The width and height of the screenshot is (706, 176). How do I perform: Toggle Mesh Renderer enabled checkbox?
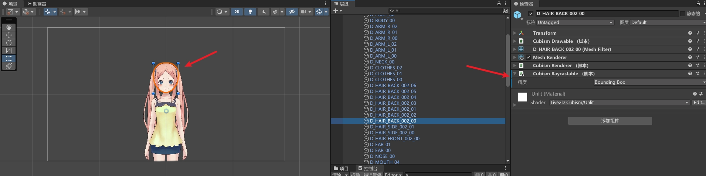(x=528, y=57)
